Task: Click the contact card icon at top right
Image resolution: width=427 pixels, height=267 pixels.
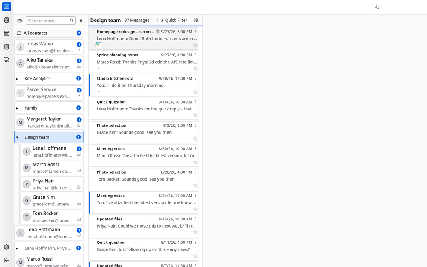Action: pyautogui.click(x=377, y=7)
